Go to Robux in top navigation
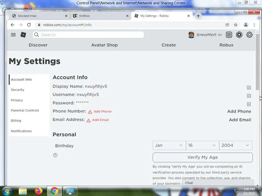The height and width of the screenshot is (196, 262). 226,45
